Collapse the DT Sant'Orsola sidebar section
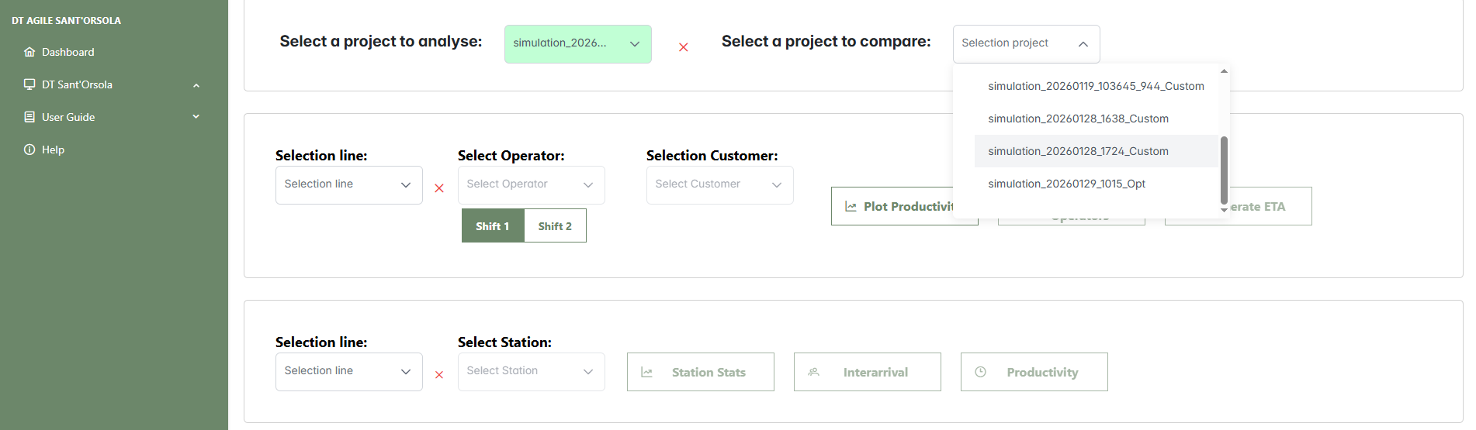This screenshot has height=430, width=1476. 196,85
